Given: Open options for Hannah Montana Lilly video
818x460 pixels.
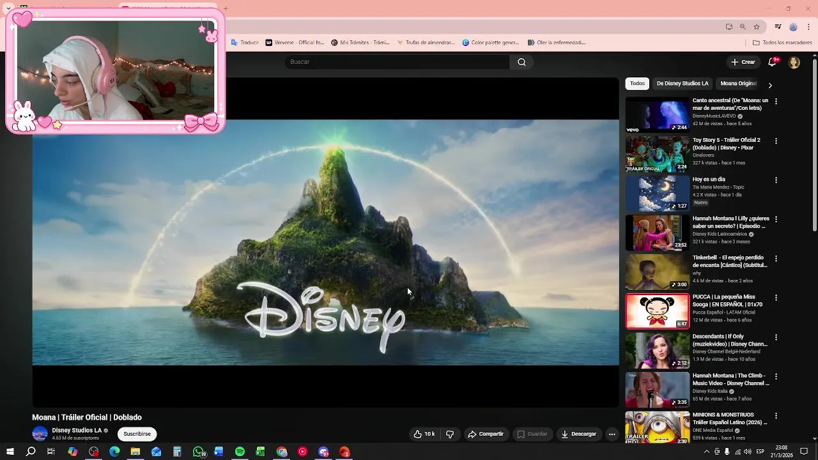Looking at the screenshot, I should tap(776, 219).
